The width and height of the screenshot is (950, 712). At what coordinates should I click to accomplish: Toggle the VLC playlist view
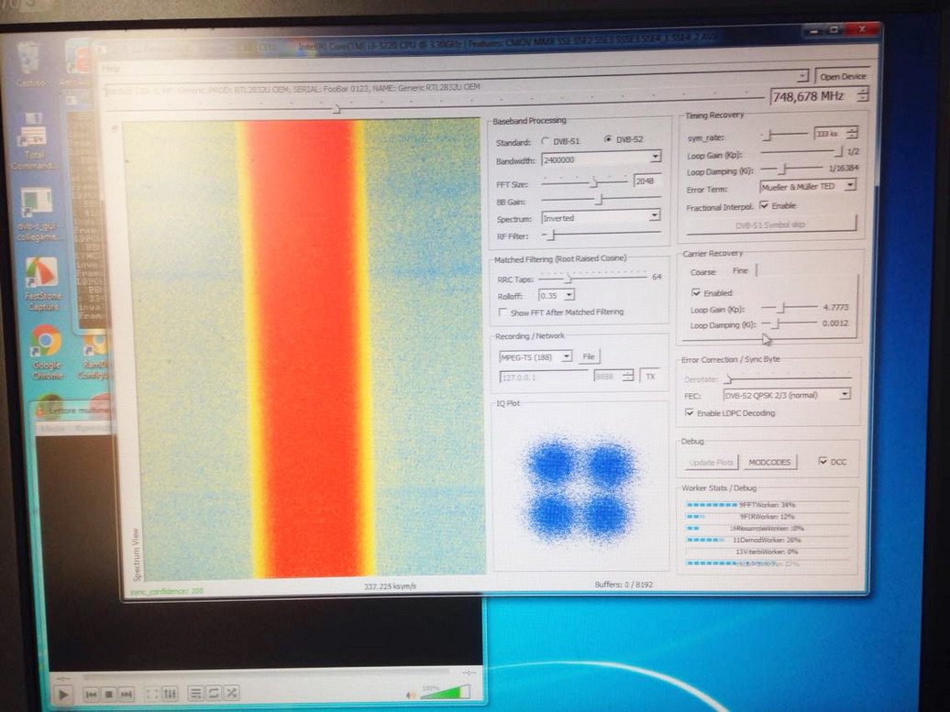(x=195, y=694)
